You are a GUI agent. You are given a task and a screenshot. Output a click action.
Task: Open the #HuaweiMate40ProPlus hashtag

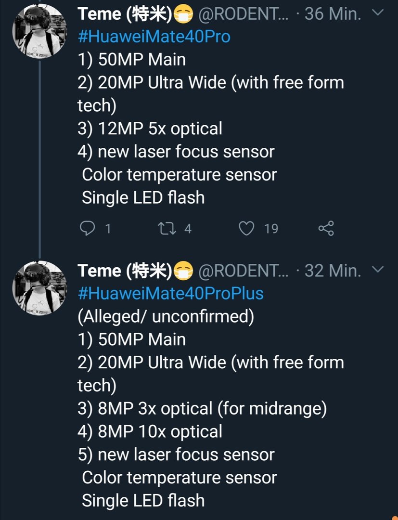tap(171, 293)
